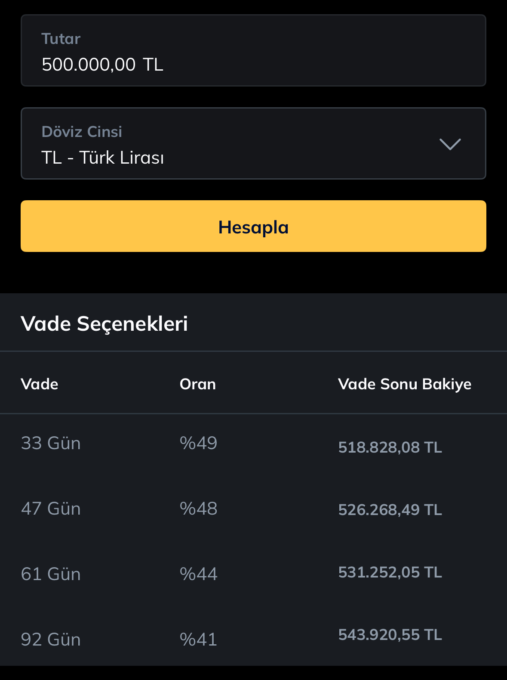Image resolution: width=507 pixels, height=680 pixels.
Task: Click the 543.920,55 TL balance
Action: click(390, 635)
